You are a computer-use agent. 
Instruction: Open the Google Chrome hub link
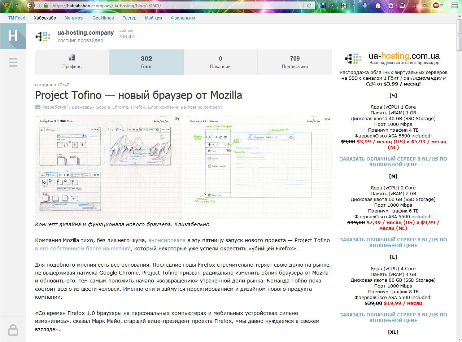(x=112, y=107)
